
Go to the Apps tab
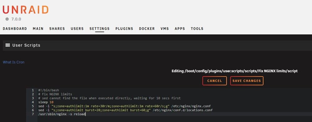click(180, 28)
